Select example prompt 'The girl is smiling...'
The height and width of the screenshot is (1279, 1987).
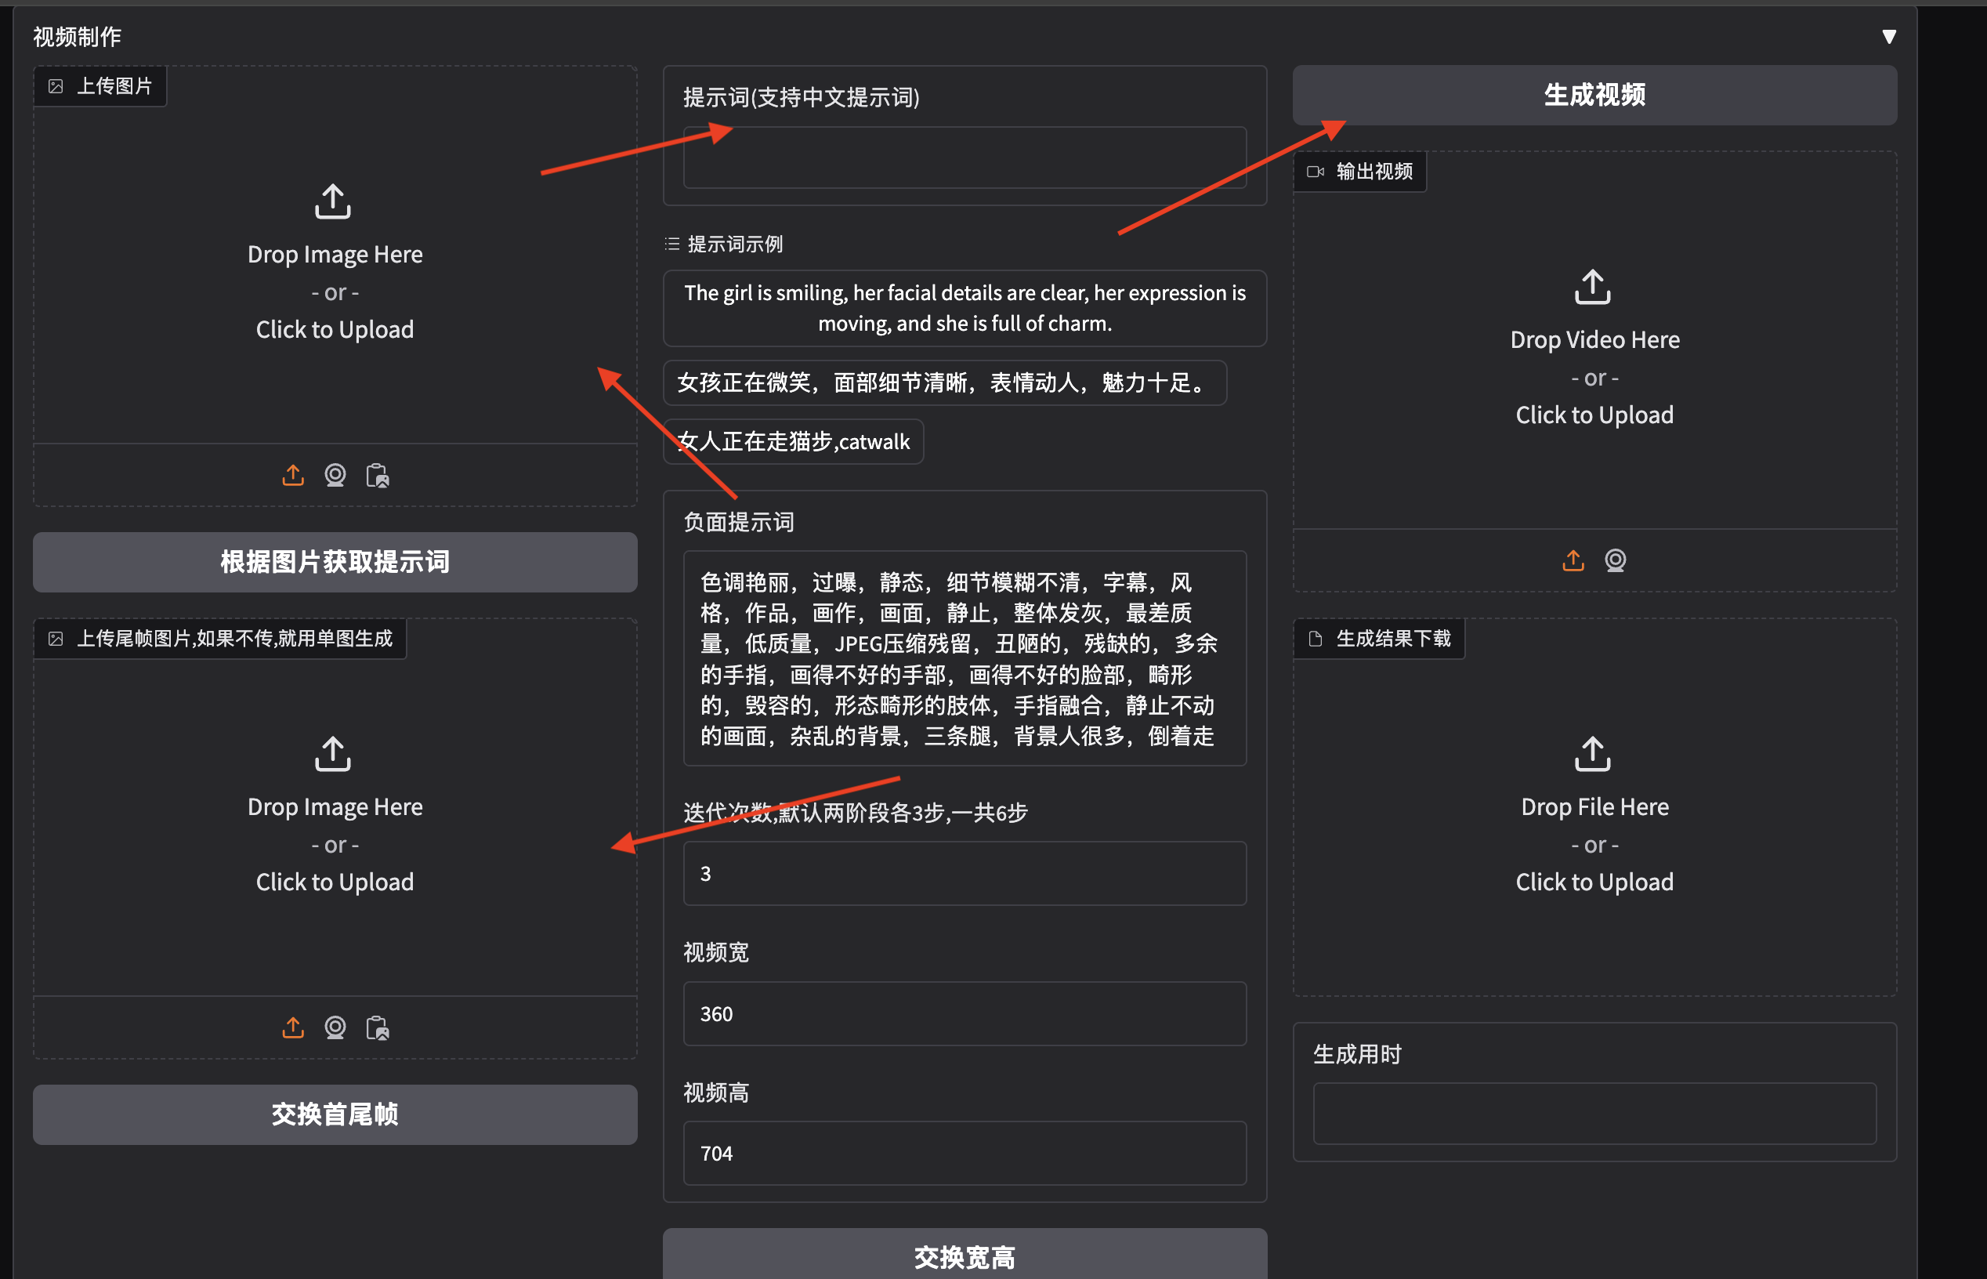tap(964, 308)
